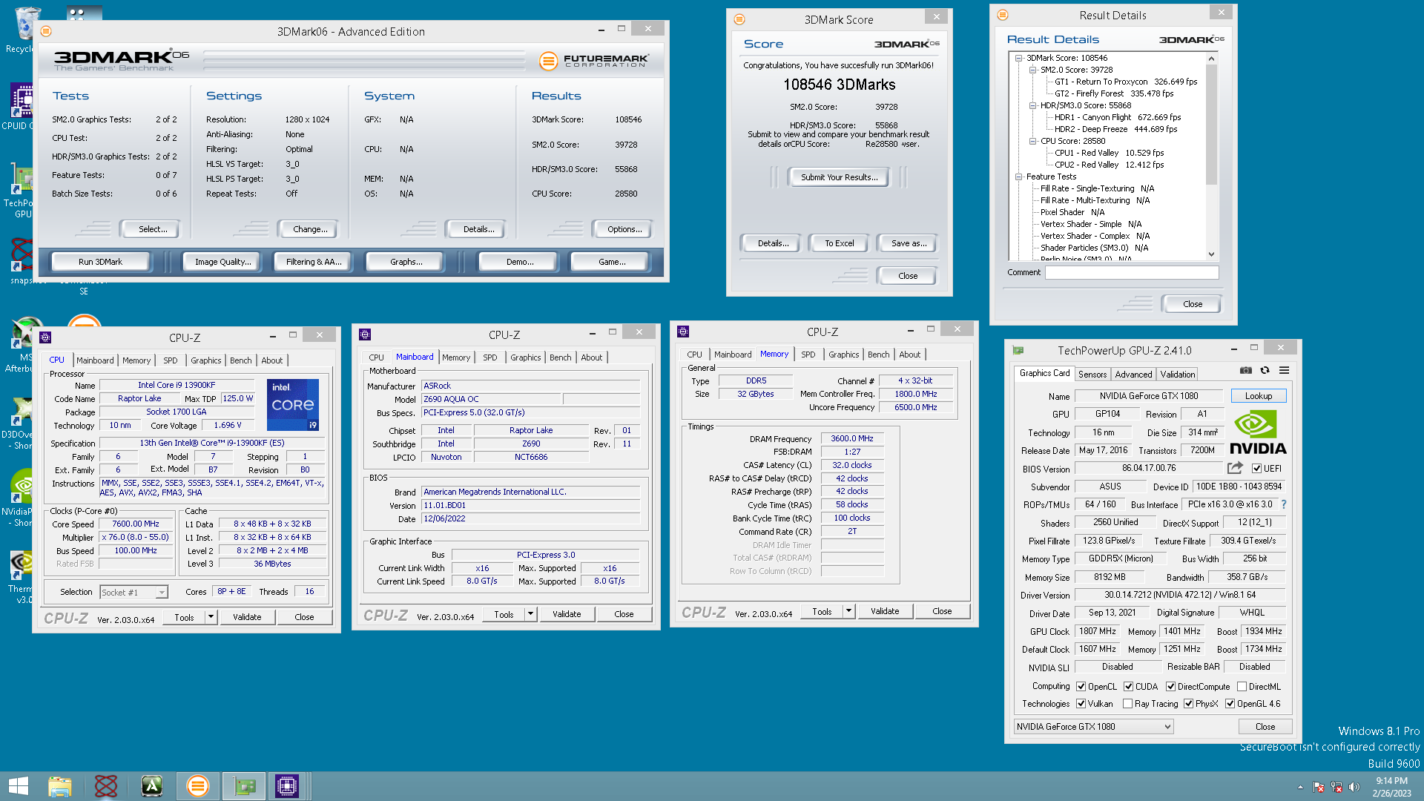
Task: Click the Result Details window title icon
Action: [x=1003, y=15]
